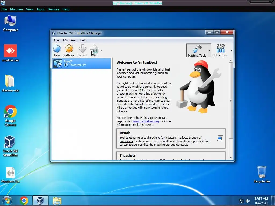Open the outer View menu
Screen dimensions: 275x206
pos(30,9)
